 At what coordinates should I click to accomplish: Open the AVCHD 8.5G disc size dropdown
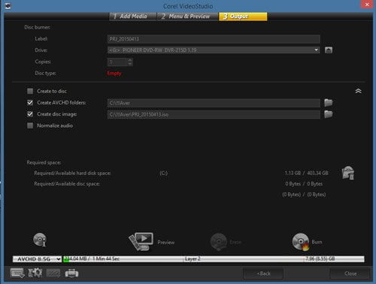coord(37,259)
